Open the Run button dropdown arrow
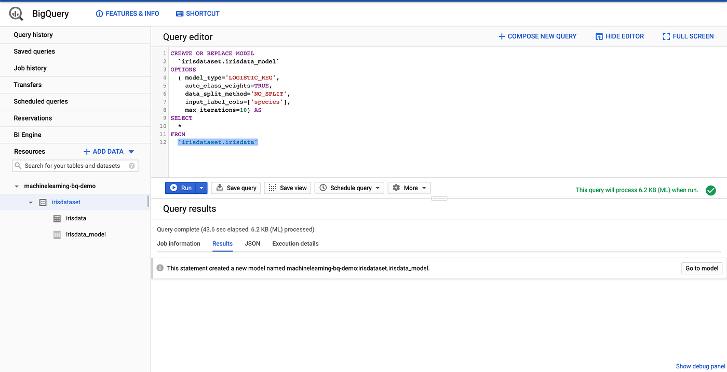 [201, 188]
